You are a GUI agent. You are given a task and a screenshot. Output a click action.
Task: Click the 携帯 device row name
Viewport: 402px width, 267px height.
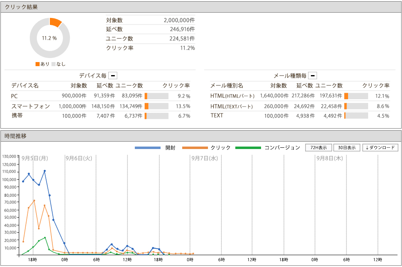click(17, 116)
